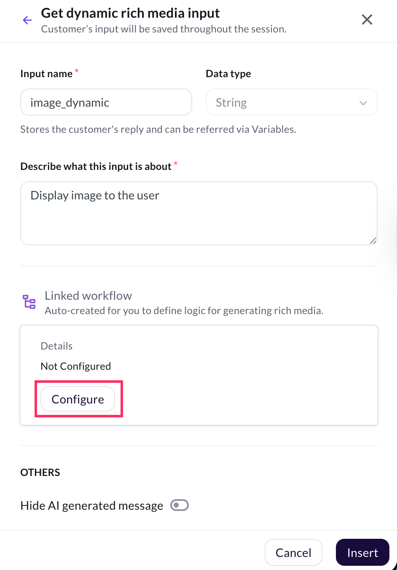Click the OTHERS section heading
The width and height of the screenshot is (397, 570).
click(40, 472)
